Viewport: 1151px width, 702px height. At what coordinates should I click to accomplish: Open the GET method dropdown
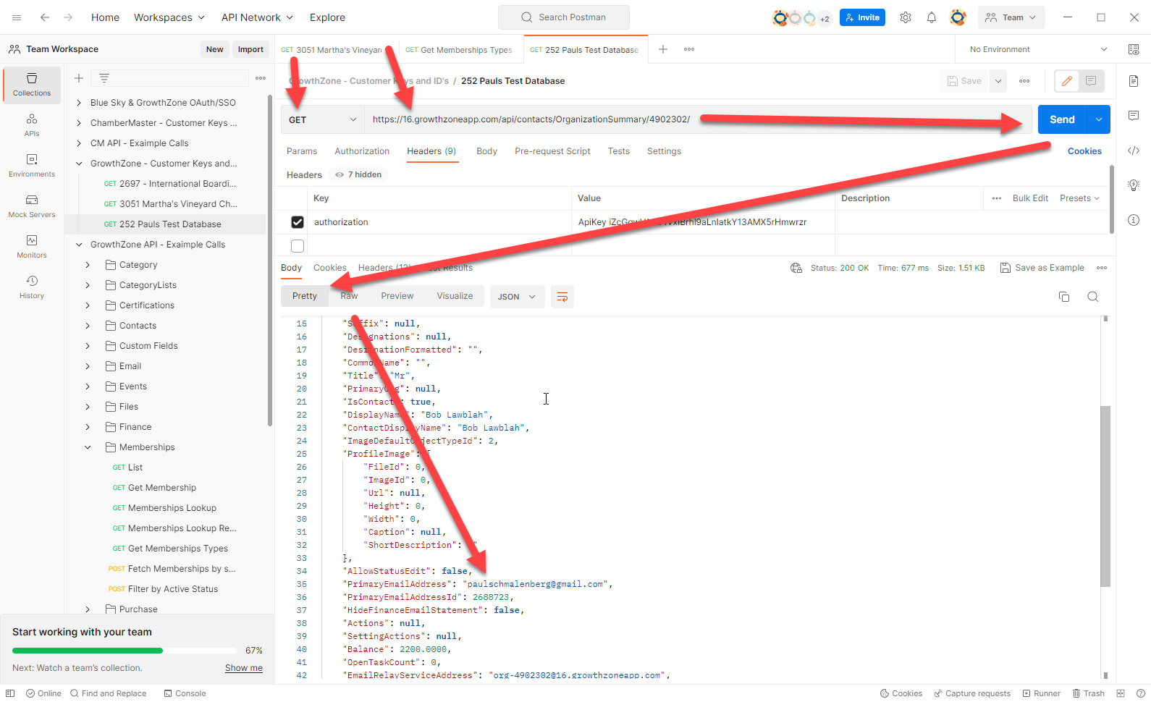click(x=322, y=119)
